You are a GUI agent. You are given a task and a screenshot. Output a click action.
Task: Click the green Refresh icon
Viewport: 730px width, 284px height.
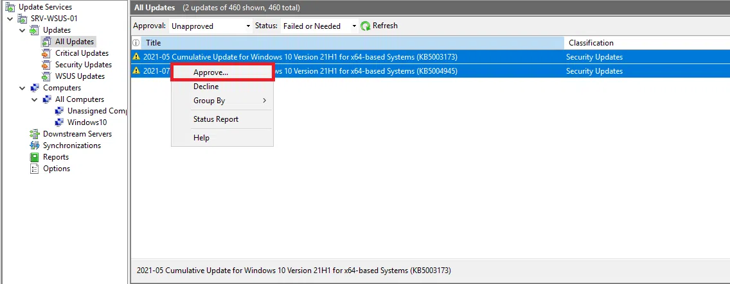366,26
